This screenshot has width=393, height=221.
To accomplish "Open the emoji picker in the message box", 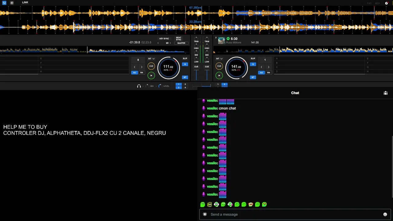I will 385,215.
